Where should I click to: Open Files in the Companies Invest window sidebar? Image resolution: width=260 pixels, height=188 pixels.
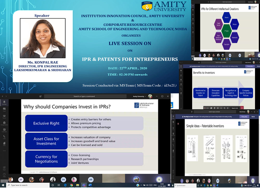[x=4, y=144]
